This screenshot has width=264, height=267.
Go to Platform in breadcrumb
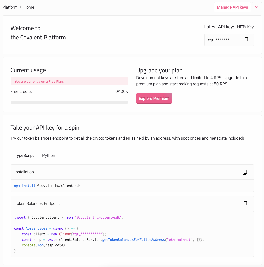tap(10, 7)
